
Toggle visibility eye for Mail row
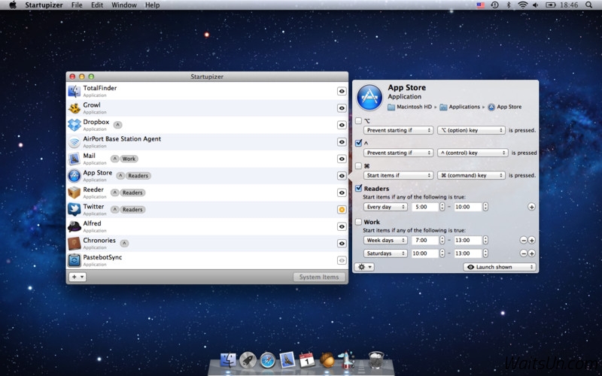coord(342,159)
